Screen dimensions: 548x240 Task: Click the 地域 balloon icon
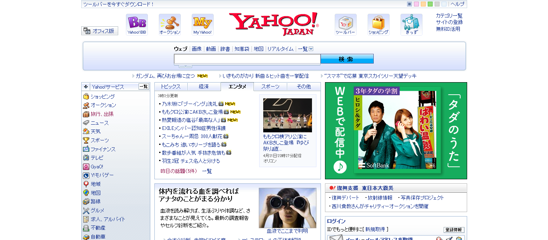click(86, 184)
